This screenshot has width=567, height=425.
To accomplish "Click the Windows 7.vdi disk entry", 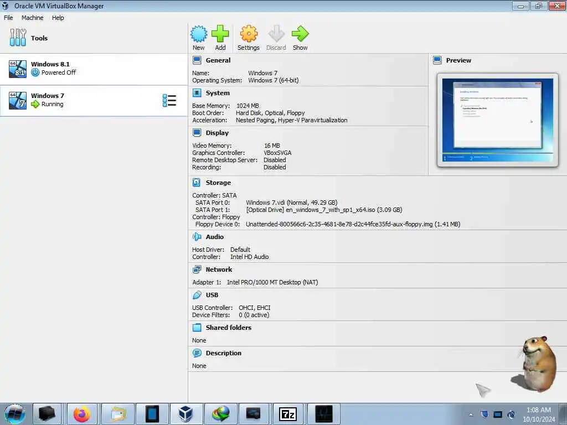I will [291, 203].
